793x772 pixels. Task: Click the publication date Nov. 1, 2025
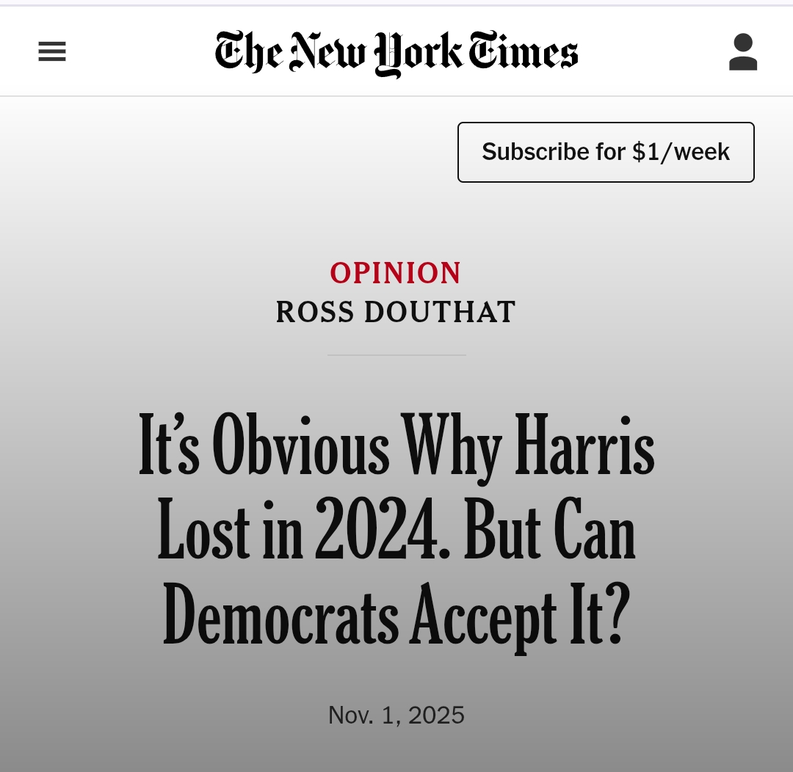click(396, 715)
